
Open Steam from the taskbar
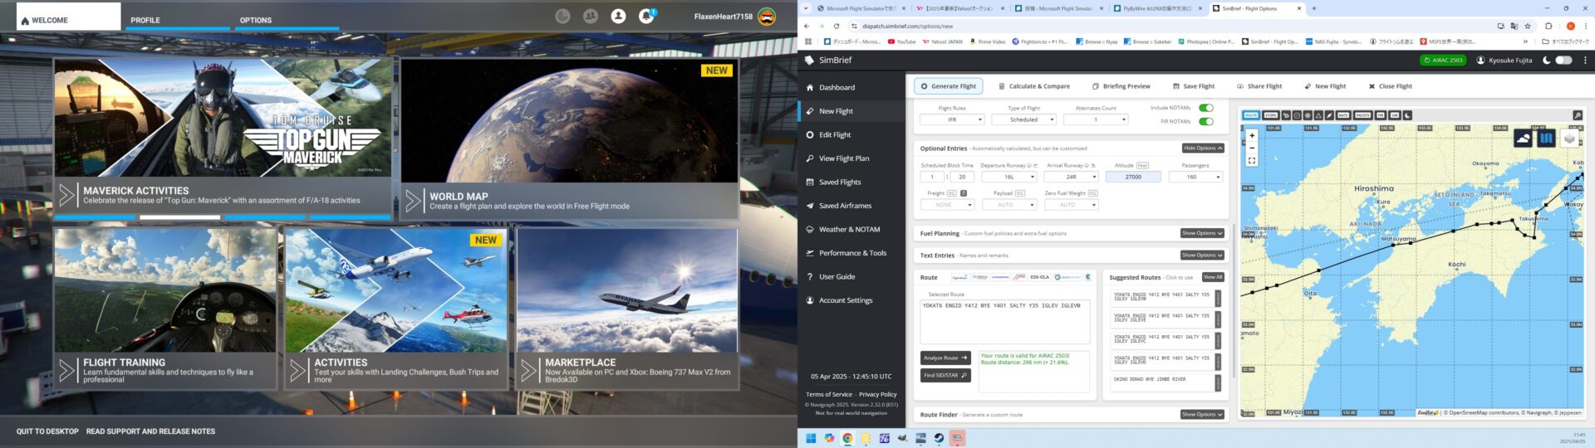pyautogui.click(x=939, y=438)
